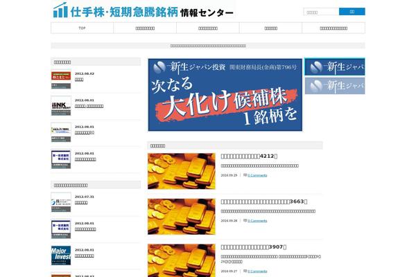Select the faded 新生ジャパン banner thumbnail
The height and width of the screenshot is (277, 416).
click(x=335, y=86)
